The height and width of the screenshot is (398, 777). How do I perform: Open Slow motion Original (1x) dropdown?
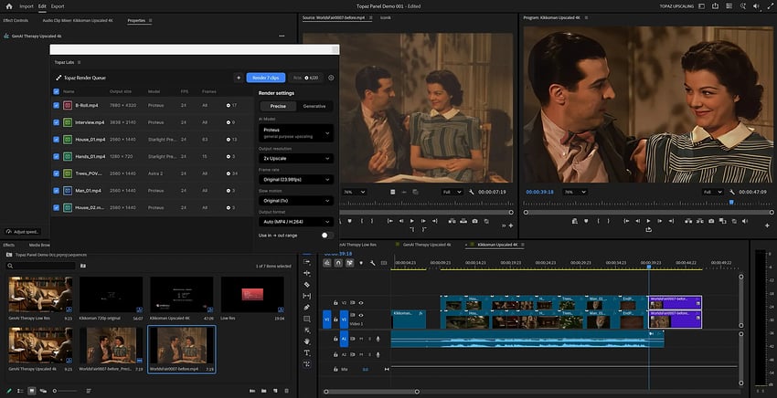click(296, 201)
